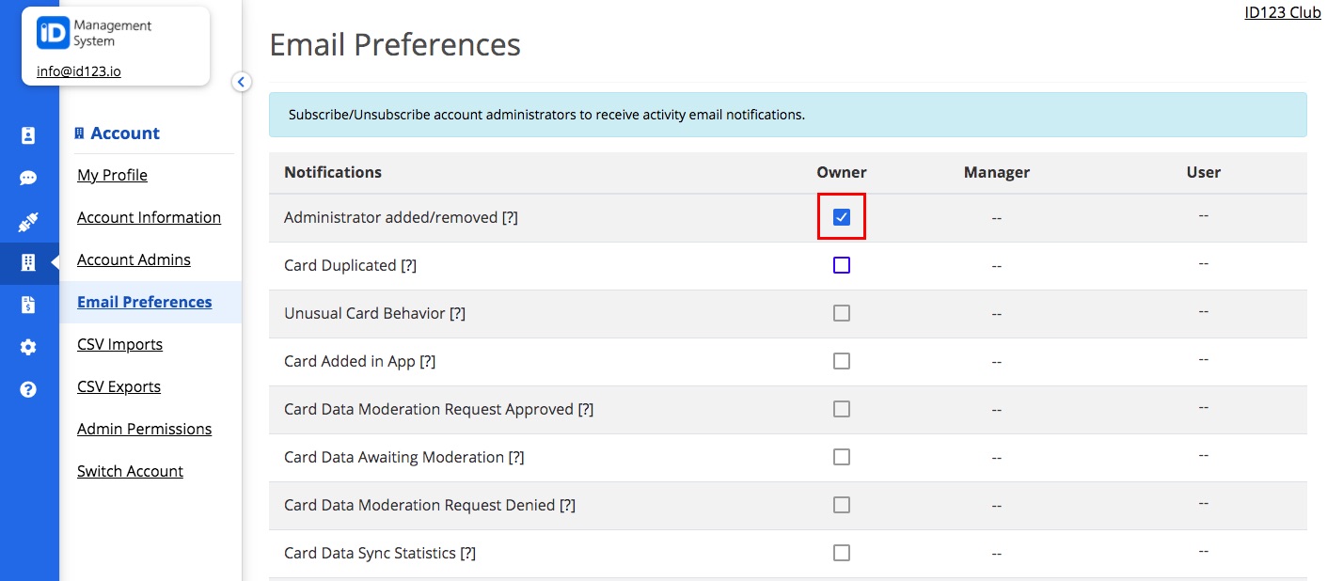Open the help question mark icon

pyautogui.click(x=28, y=386)
